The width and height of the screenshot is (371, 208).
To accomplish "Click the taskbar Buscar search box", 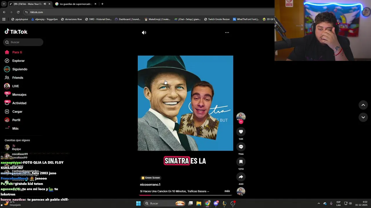I will [165, 203].
